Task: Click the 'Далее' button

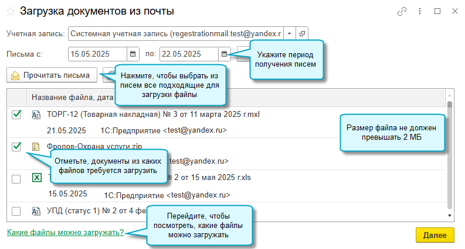Action: (435, 234)
